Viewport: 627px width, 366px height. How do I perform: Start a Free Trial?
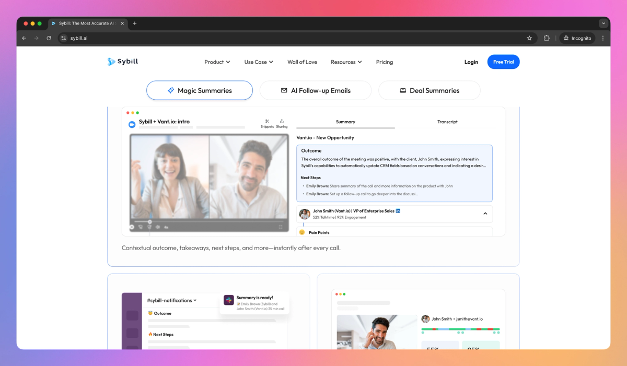tap(503, 62)
